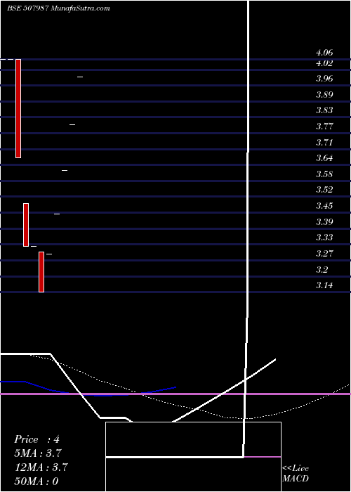The height and width of the screenshot is (492, 351).
Task: Click the Price : 4 readout
Action: (37, 439)
